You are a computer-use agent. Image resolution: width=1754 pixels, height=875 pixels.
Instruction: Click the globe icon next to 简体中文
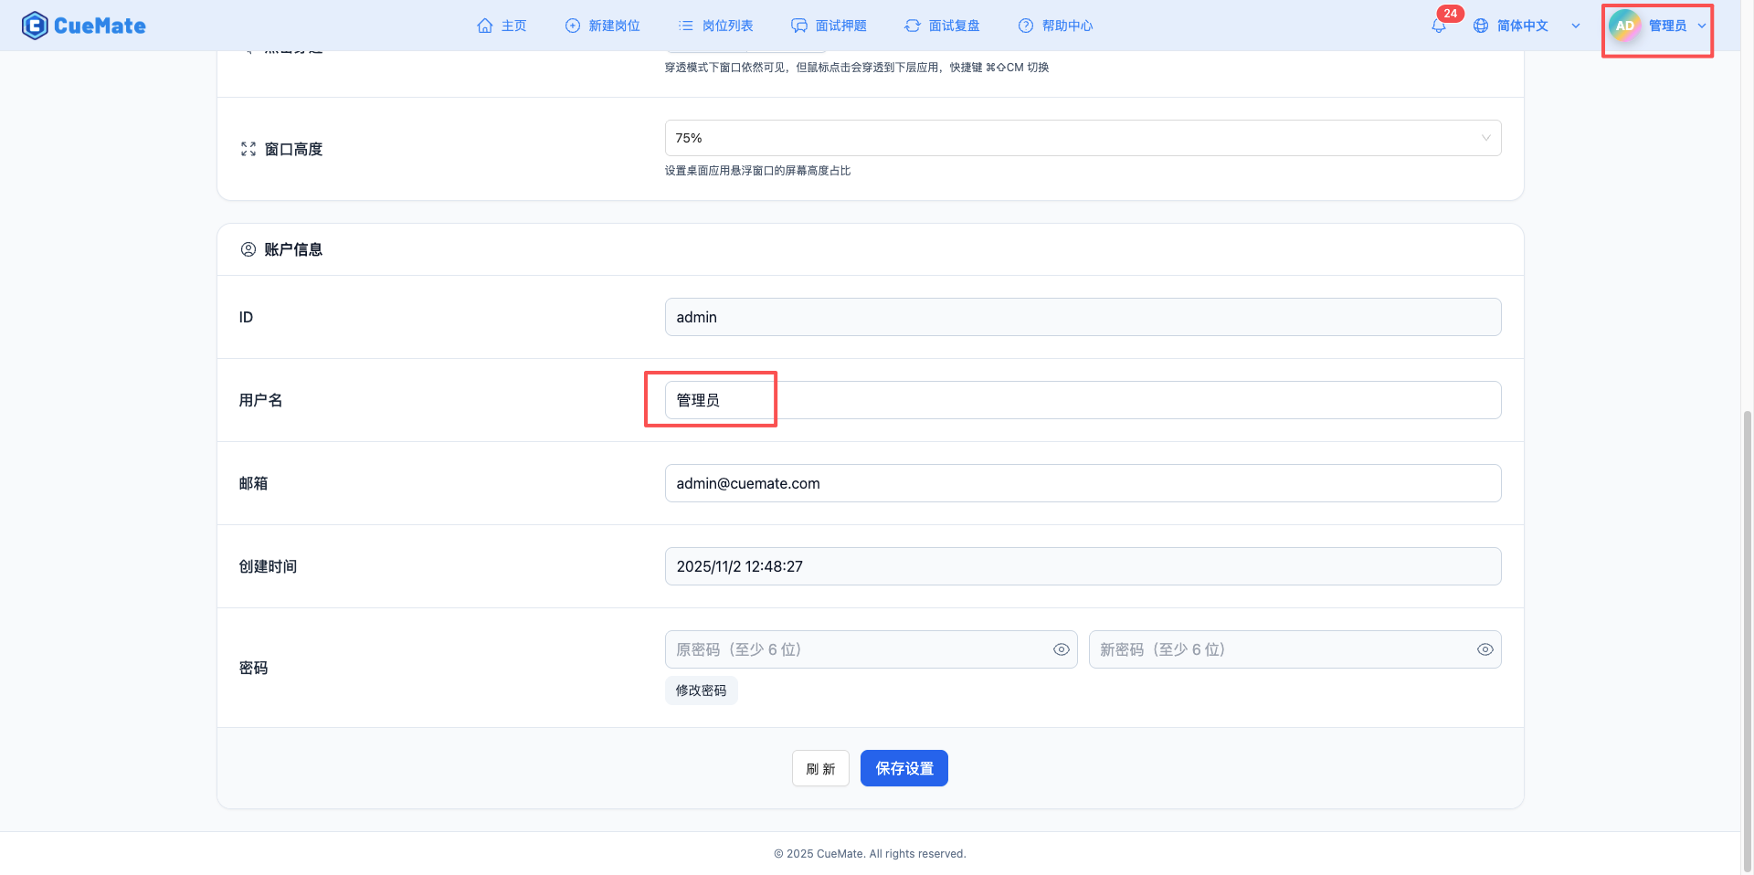pos(1480,26)
